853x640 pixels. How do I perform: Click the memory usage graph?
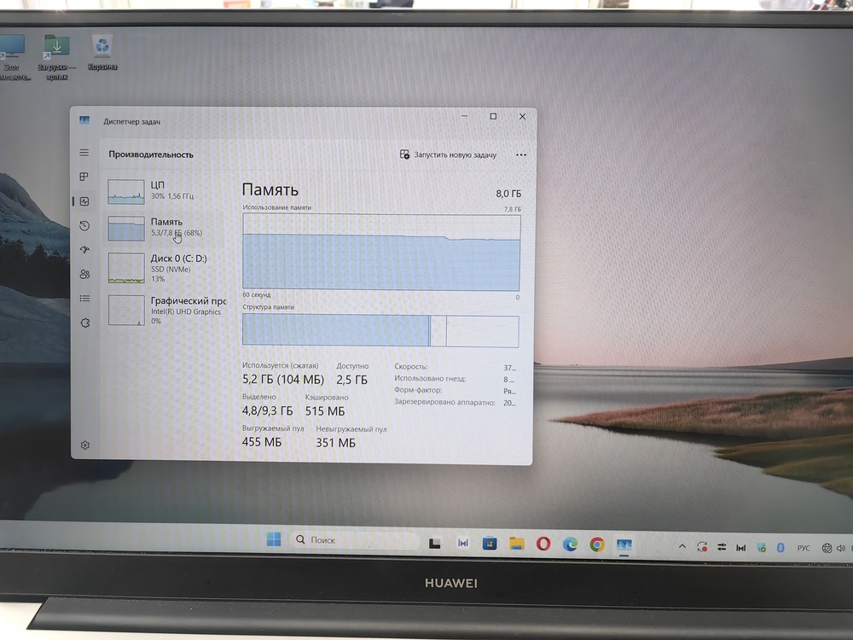click(381, 252)
